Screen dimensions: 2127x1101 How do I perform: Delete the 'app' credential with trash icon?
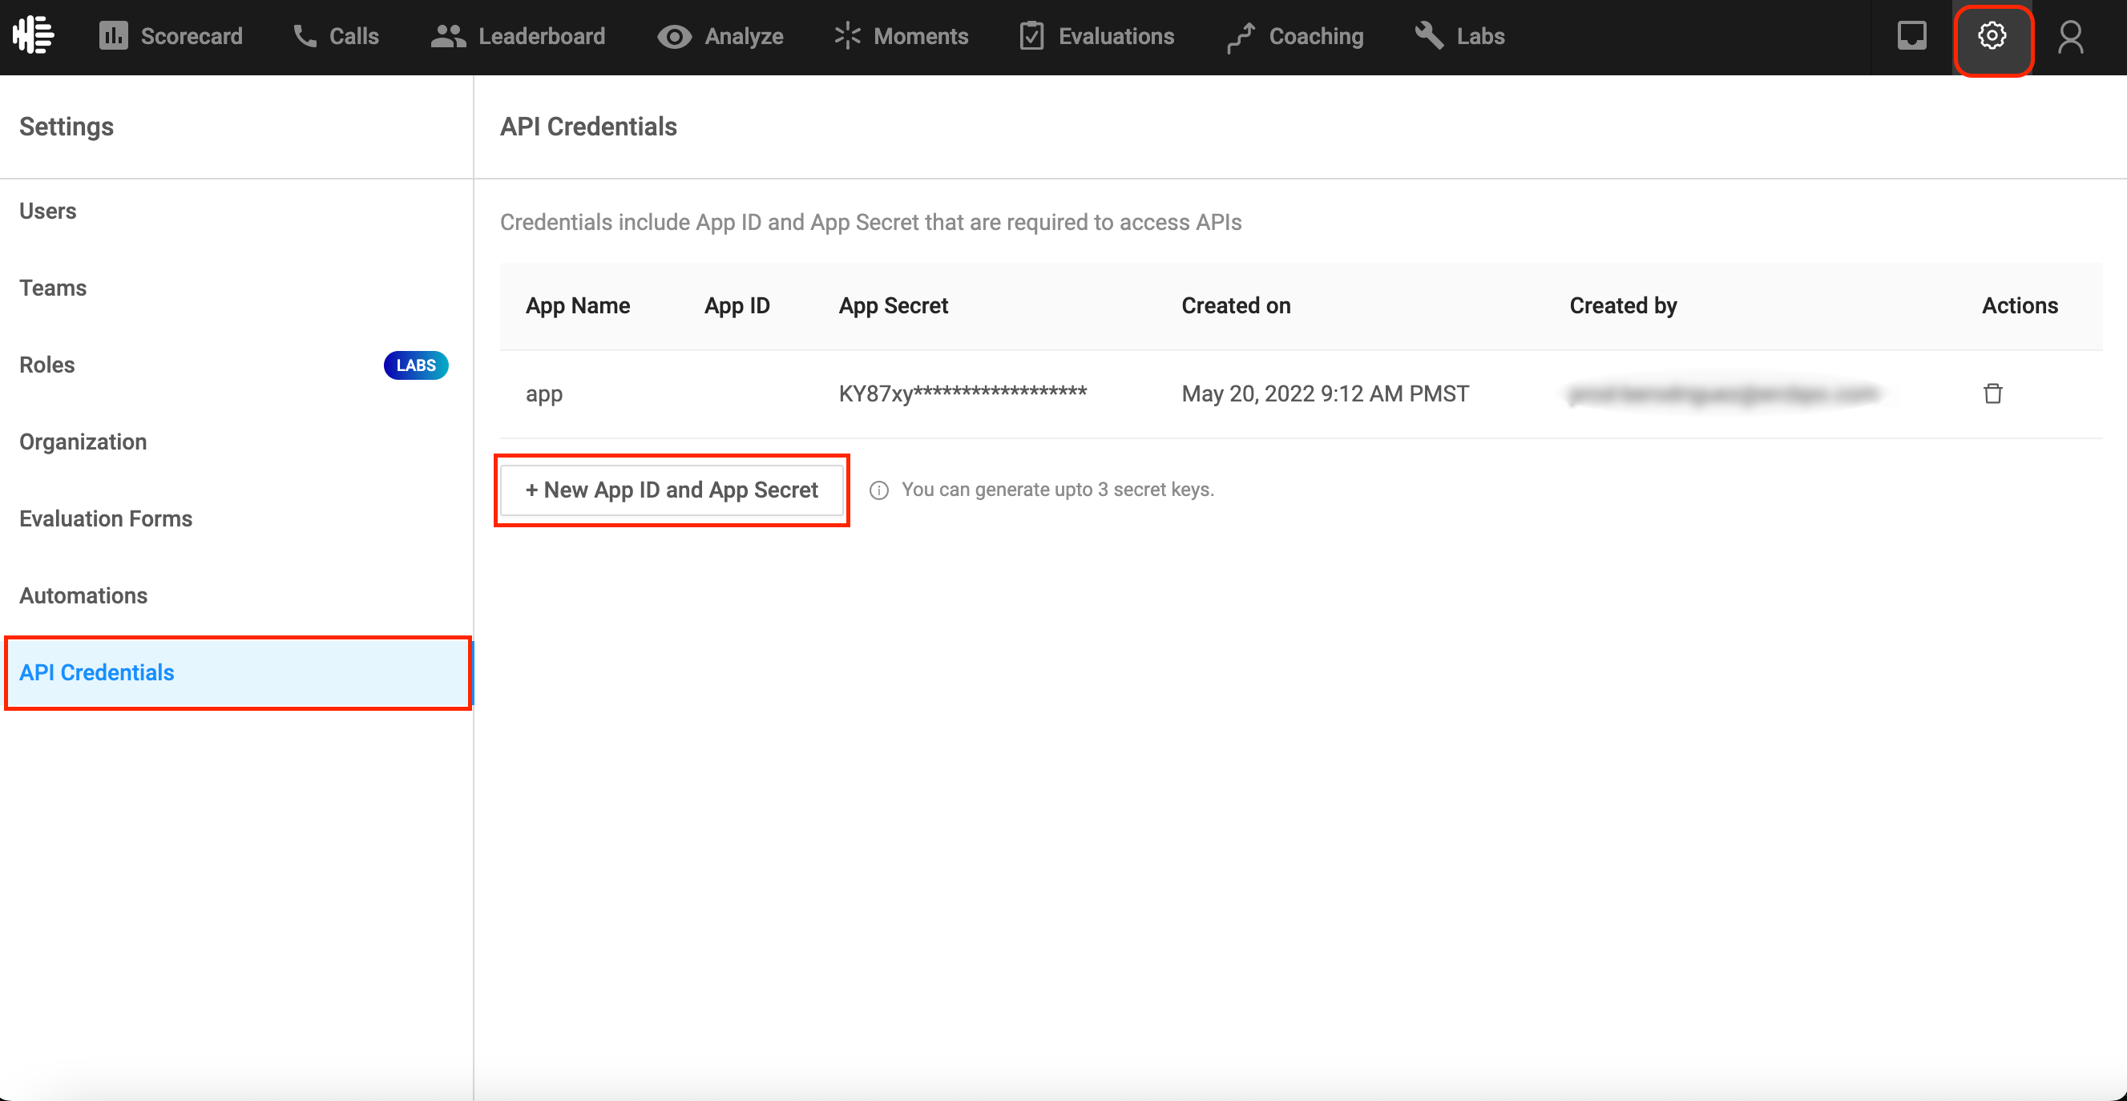click(1992, 393)
